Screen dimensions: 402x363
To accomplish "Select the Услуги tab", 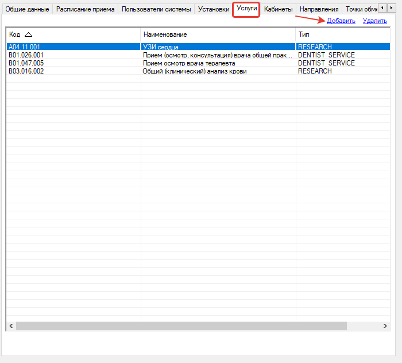I will click(246, 9).
